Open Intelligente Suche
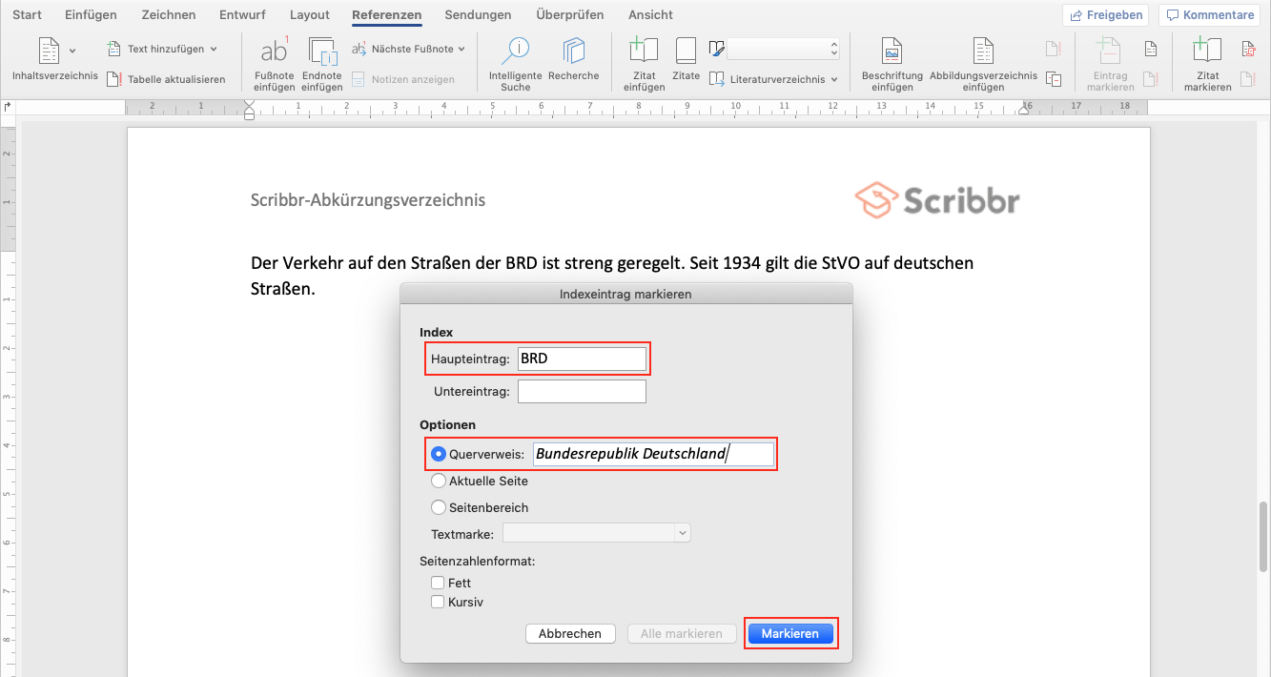1271x677 pixels. coord(516,65)
